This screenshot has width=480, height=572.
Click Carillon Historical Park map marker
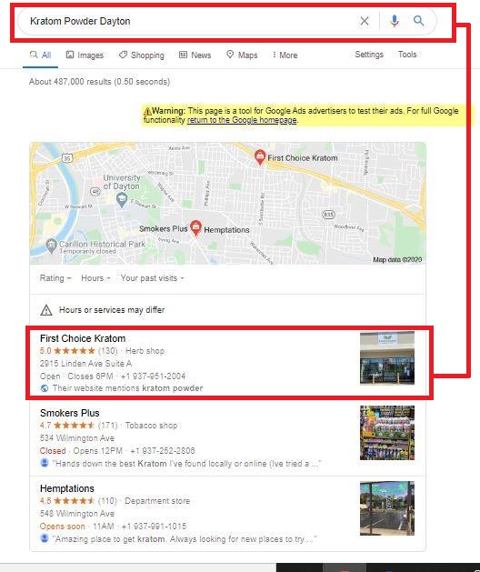pyautogui.click(x=52, y=246)
